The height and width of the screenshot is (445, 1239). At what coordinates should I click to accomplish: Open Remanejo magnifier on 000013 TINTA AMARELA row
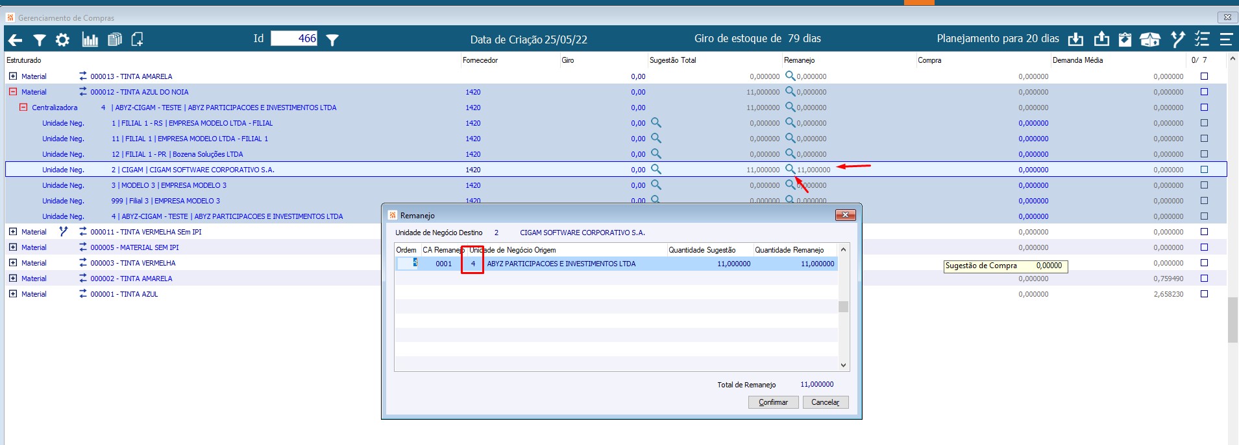[790, 76]
